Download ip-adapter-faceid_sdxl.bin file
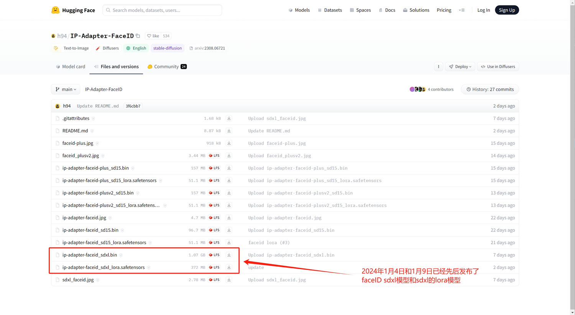 (x=229, y=255)
